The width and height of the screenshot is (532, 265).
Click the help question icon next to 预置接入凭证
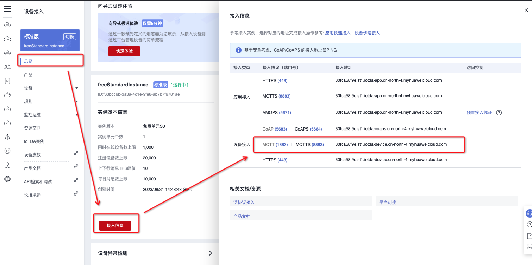coord(499,113)
